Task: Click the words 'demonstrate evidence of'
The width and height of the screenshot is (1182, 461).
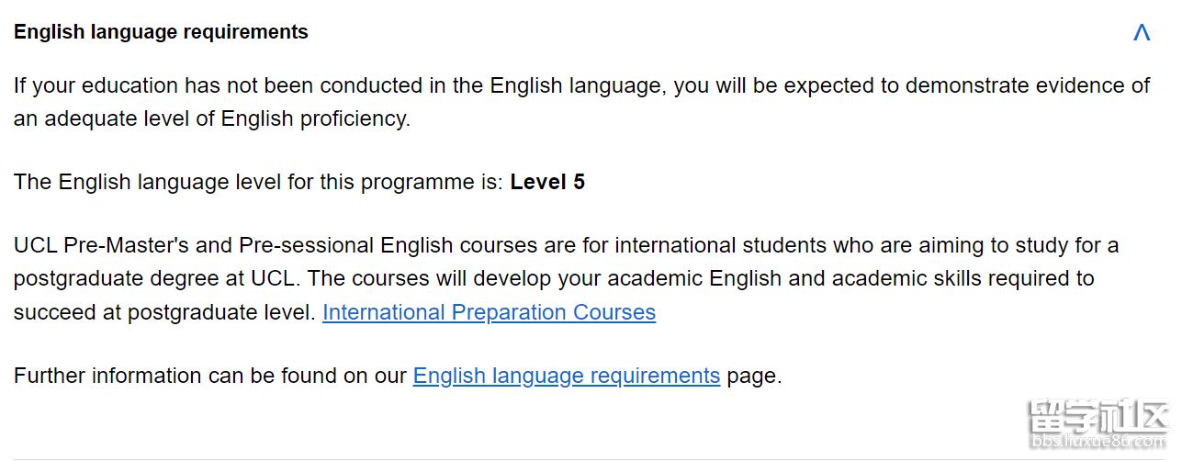Action: click(x=1028, y=85)
